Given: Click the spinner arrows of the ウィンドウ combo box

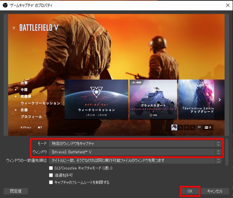Looking at the screenshot, I should pos(218,152).
